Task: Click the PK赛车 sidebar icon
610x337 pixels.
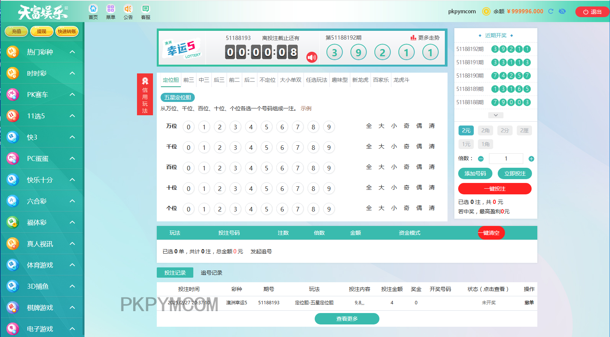Action: (x=13, y=94)
